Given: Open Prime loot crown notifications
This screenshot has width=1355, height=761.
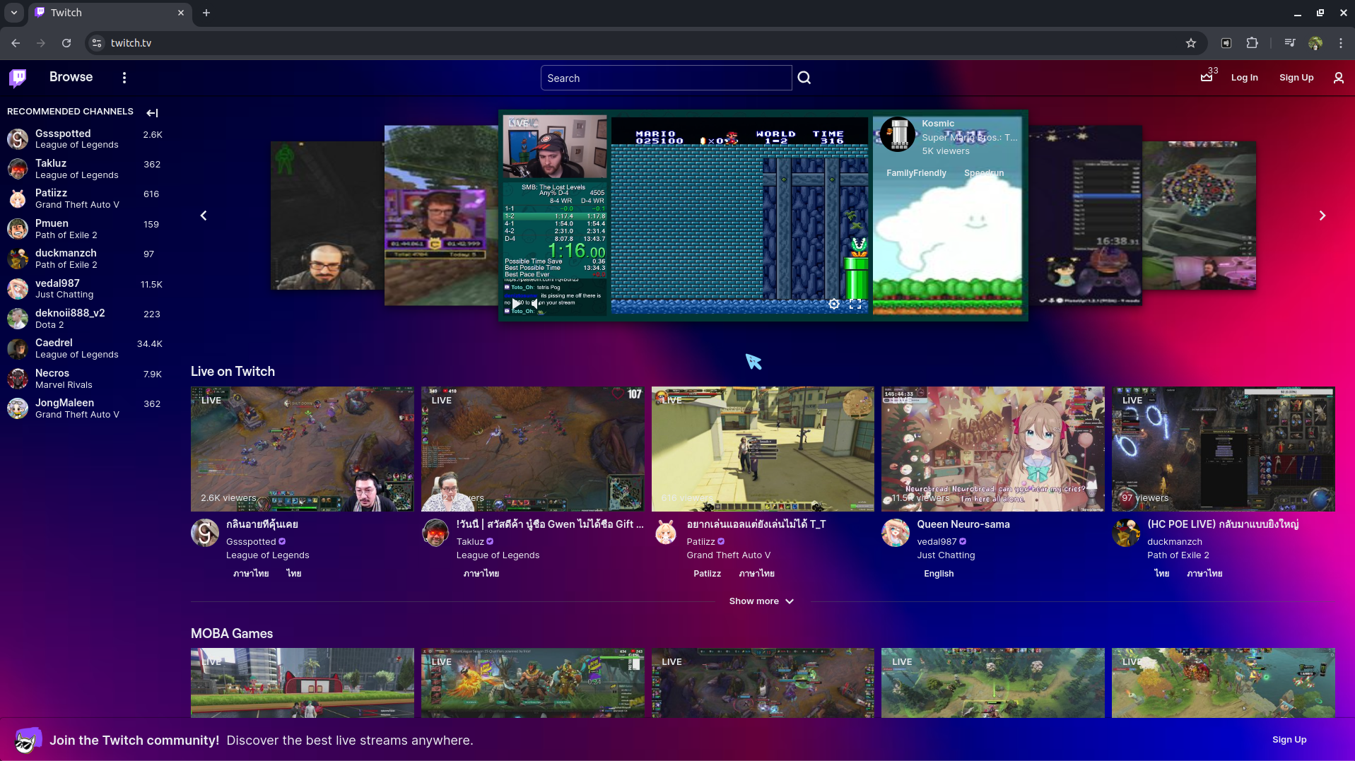Looking at the screenshot, I should 1207,78.
